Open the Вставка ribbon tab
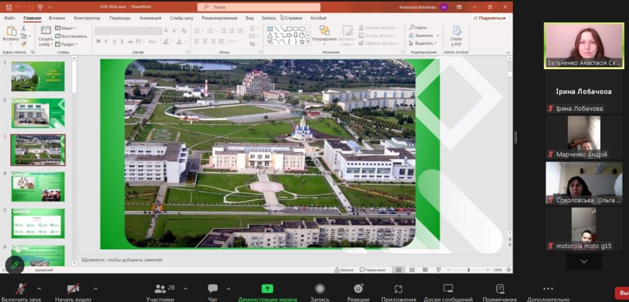The image size is (629, 302). point(57,18)
